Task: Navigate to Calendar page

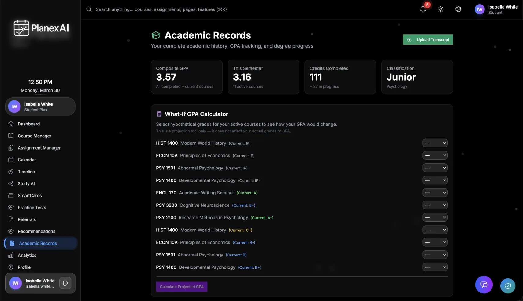Action: (40, 160)
